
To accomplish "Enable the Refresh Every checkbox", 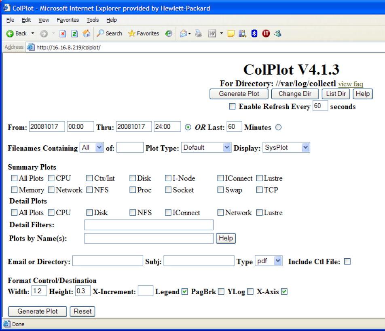I will (232, 107).
